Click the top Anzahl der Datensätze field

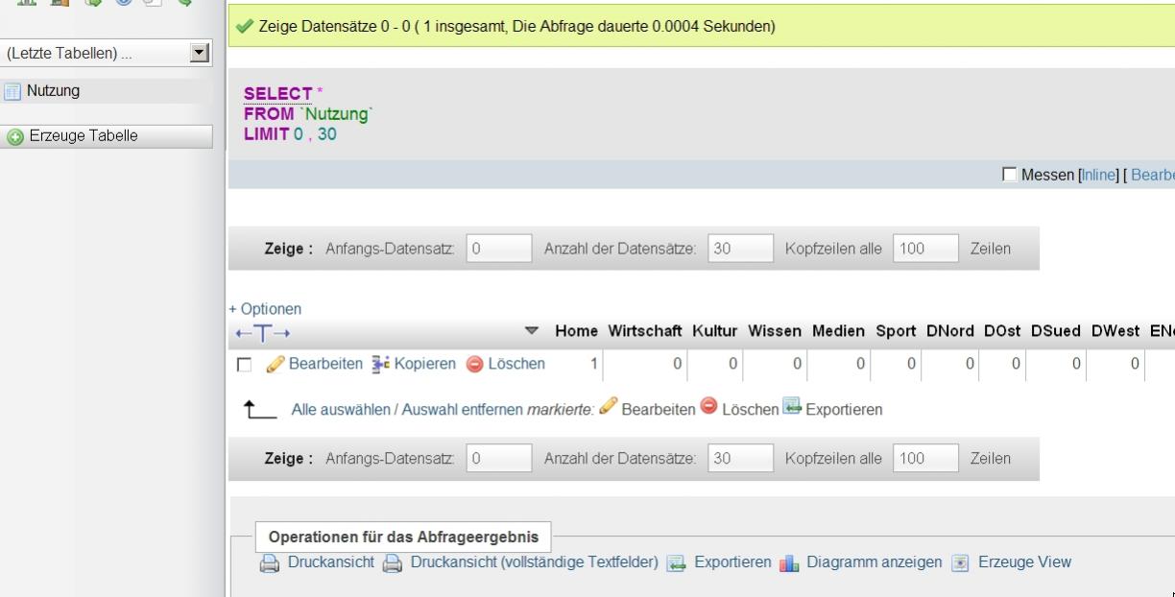[740, 248]
